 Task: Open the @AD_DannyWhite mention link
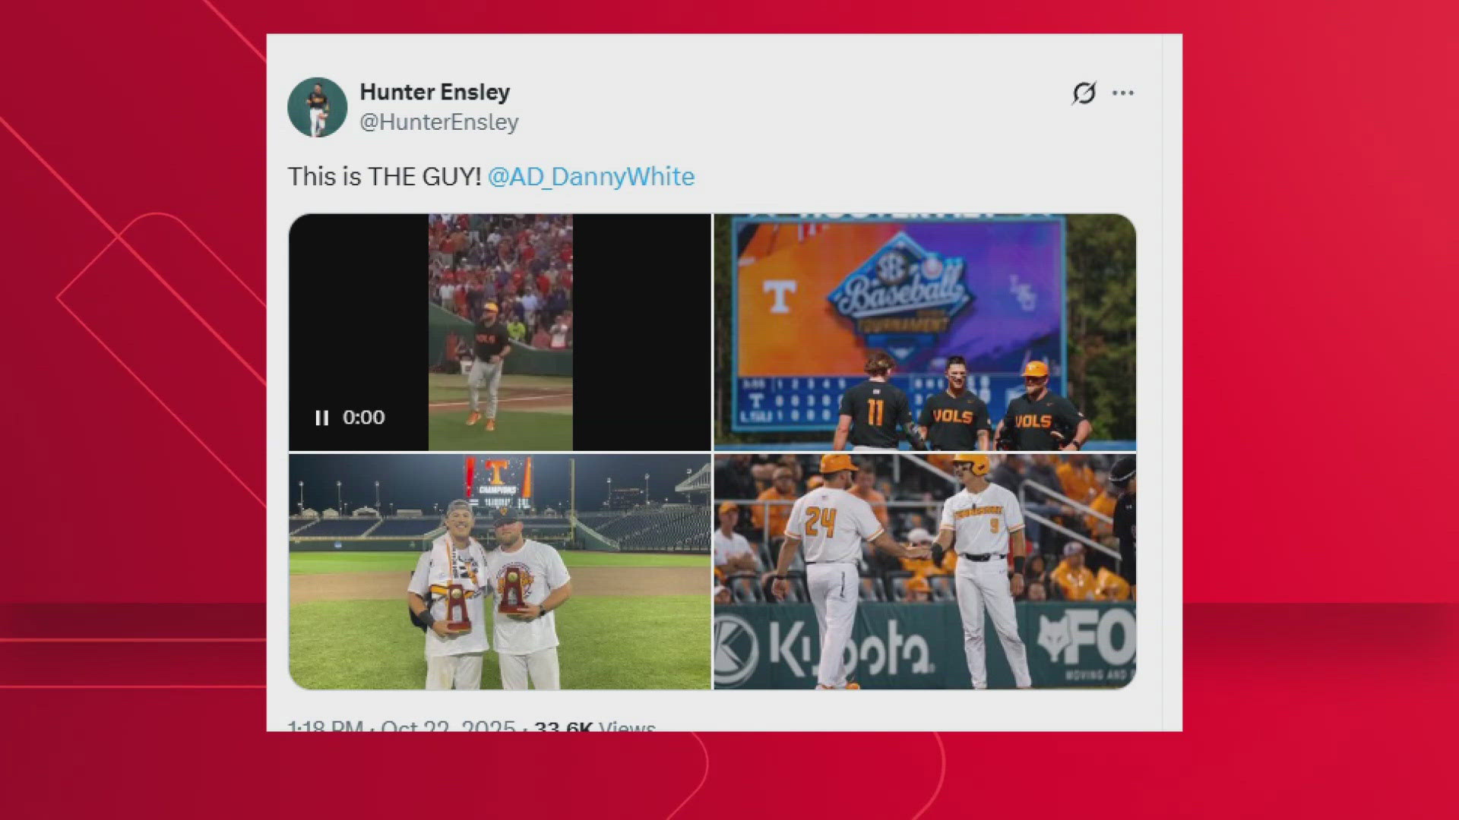[590, 176]
